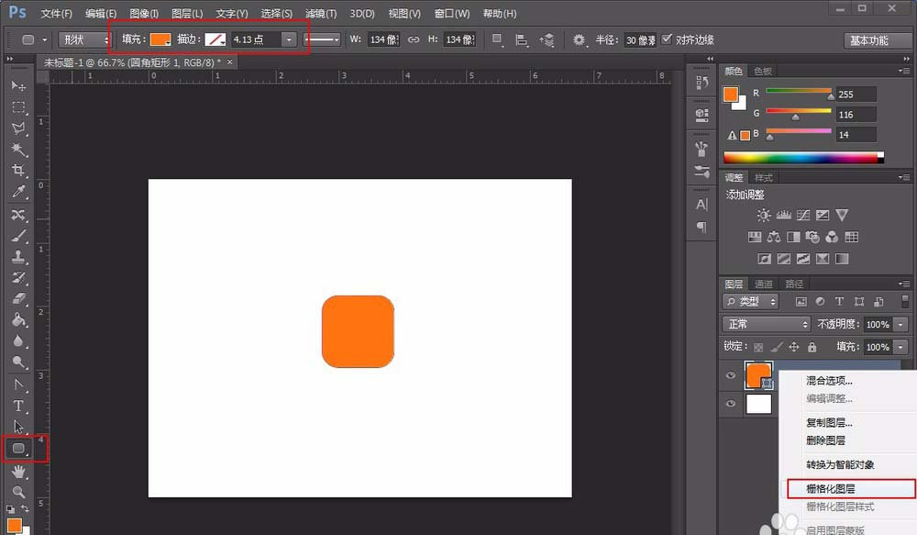Switch to the 通道 channels tab

click(764, 284)
